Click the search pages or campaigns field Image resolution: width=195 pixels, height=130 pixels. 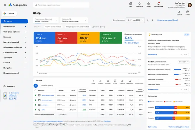(61, 5)
